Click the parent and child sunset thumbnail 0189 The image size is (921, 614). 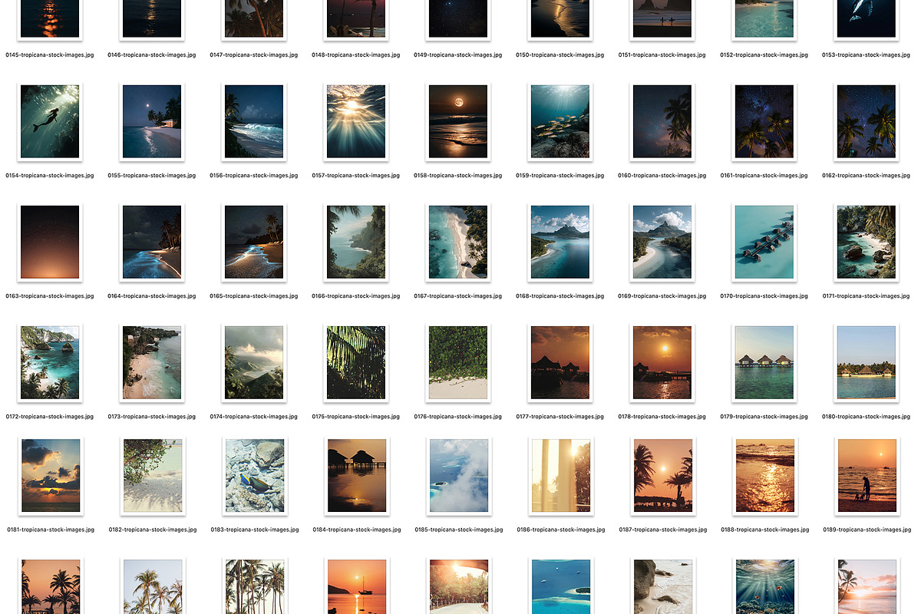coord(867,475)
